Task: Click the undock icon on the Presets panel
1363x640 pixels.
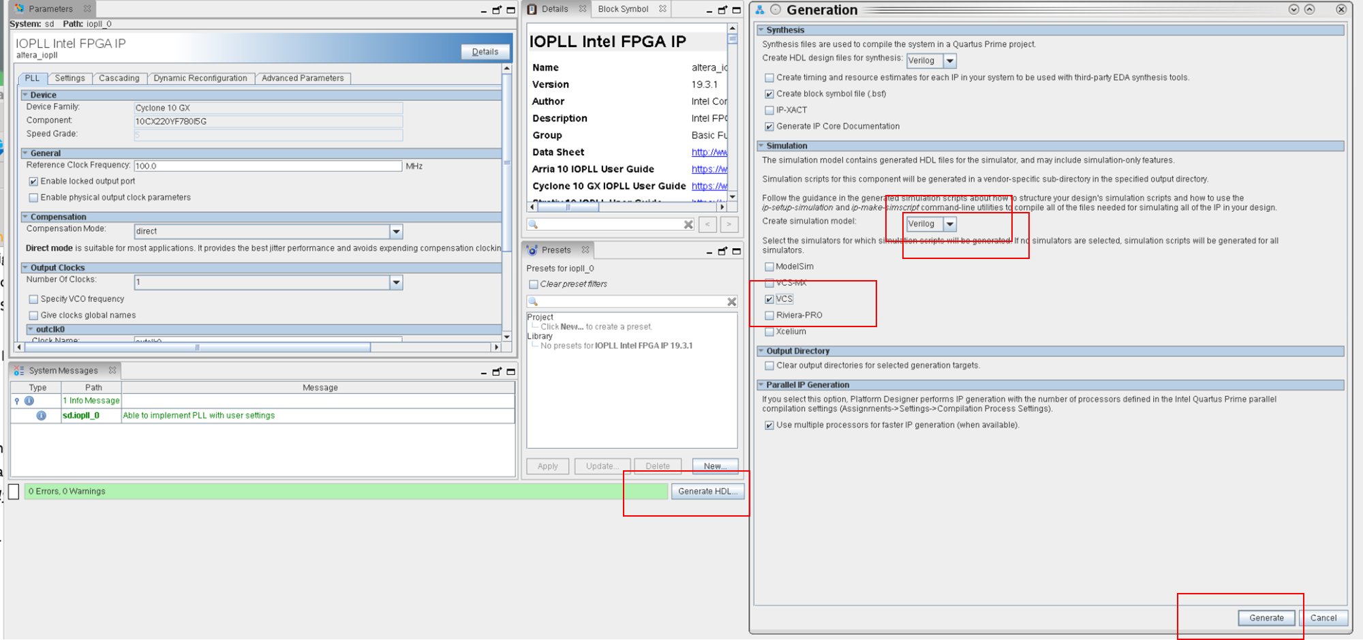Action: click(x=722, y=249)
